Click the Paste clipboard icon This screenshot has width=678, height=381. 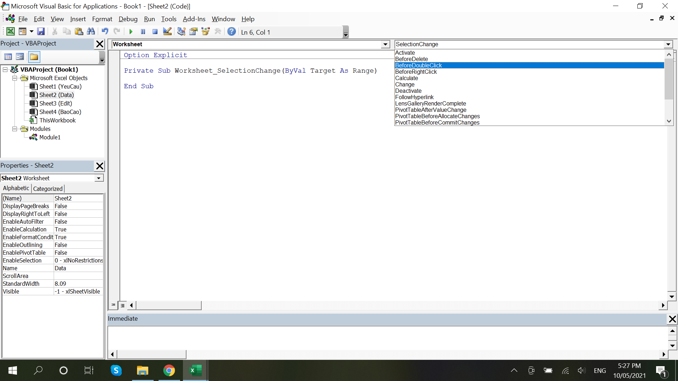[79, 32]
